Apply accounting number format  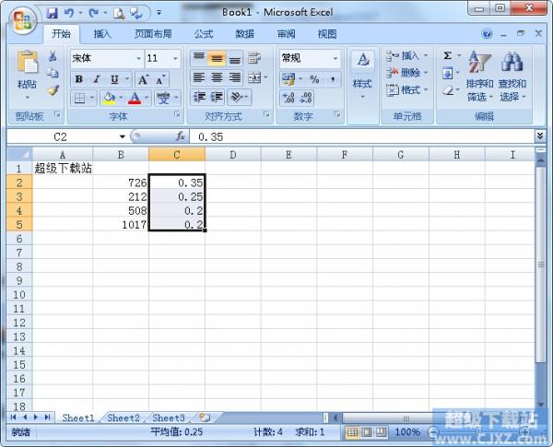pos(288,78)
